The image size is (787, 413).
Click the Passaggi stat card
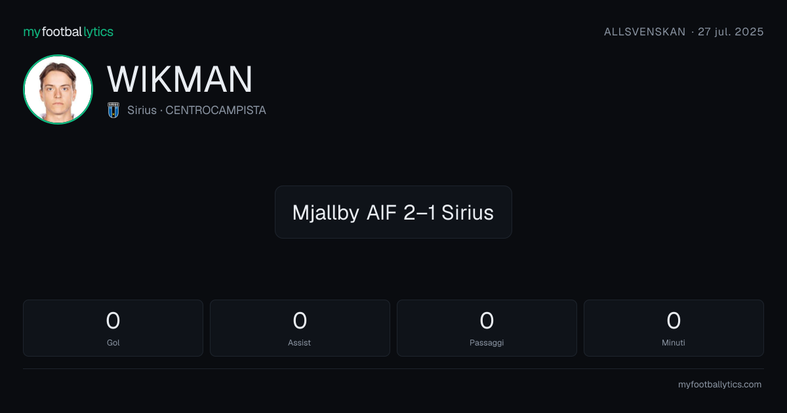pos(487,328)
